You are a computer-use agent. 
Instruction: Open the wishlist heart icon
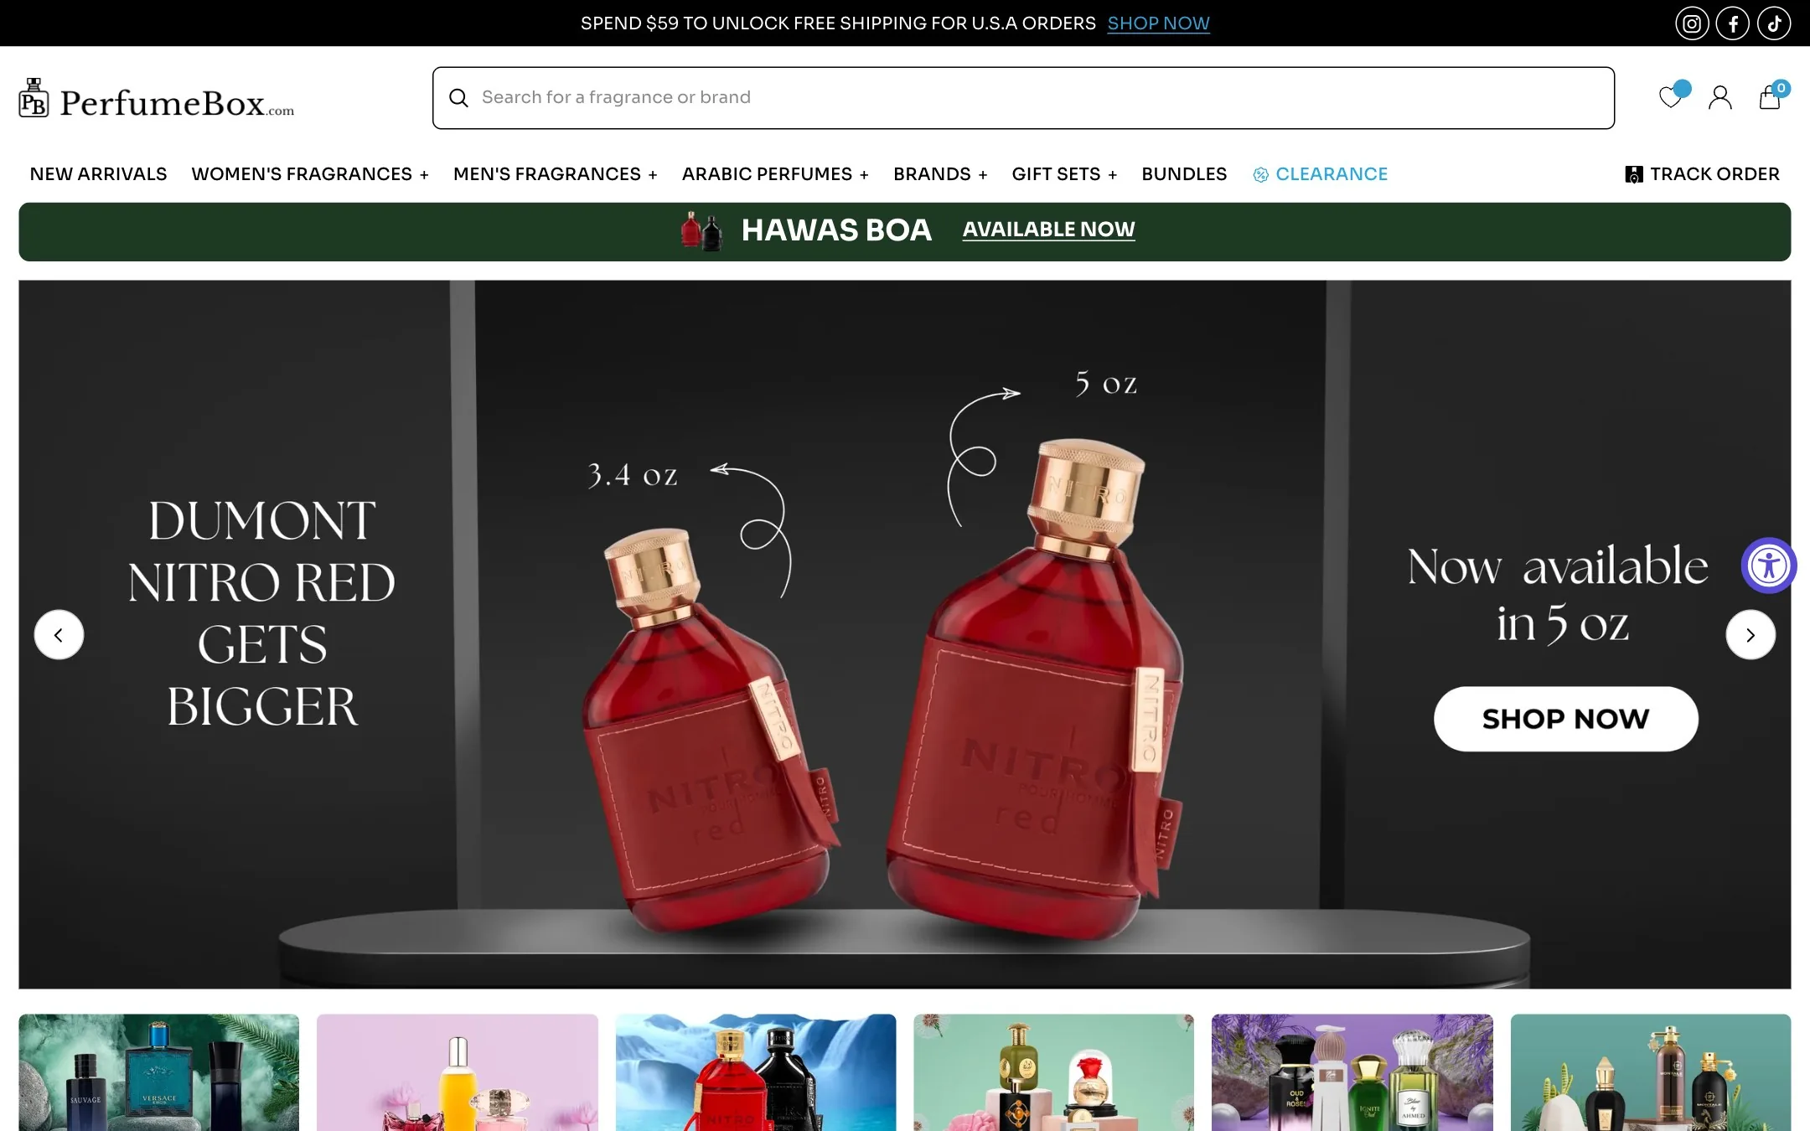(x=1671, y=97)
